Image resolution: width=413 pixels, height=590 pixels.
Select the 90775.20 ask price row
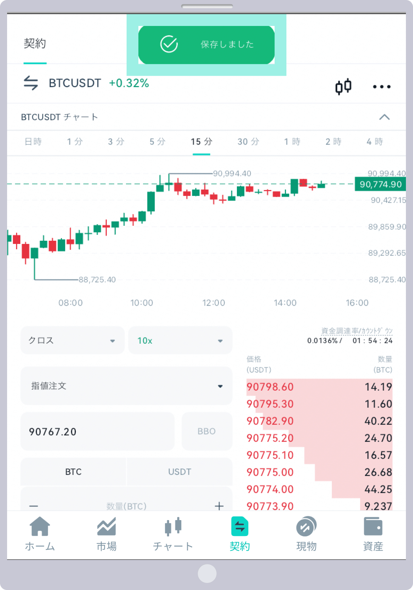[x=319, y=438]
